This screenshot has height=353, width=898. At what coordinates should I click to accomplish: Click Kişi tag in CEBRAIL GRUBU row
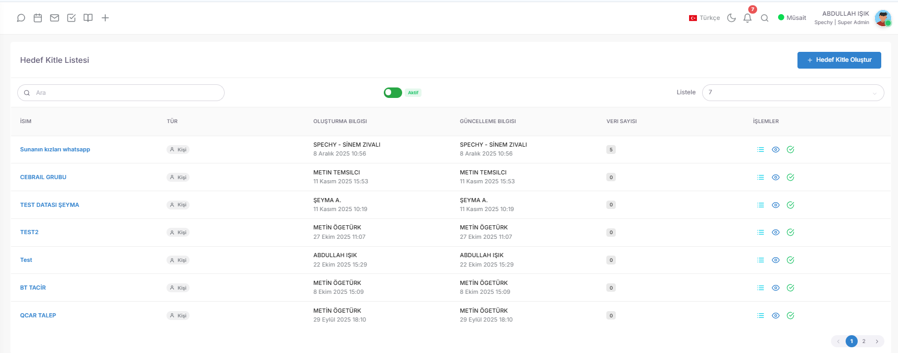178,178
